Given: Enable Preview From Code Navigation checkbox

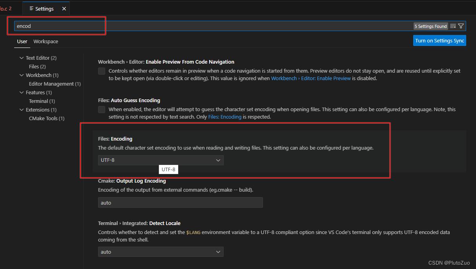Looking at the screenshot, I should click(102, 71).
